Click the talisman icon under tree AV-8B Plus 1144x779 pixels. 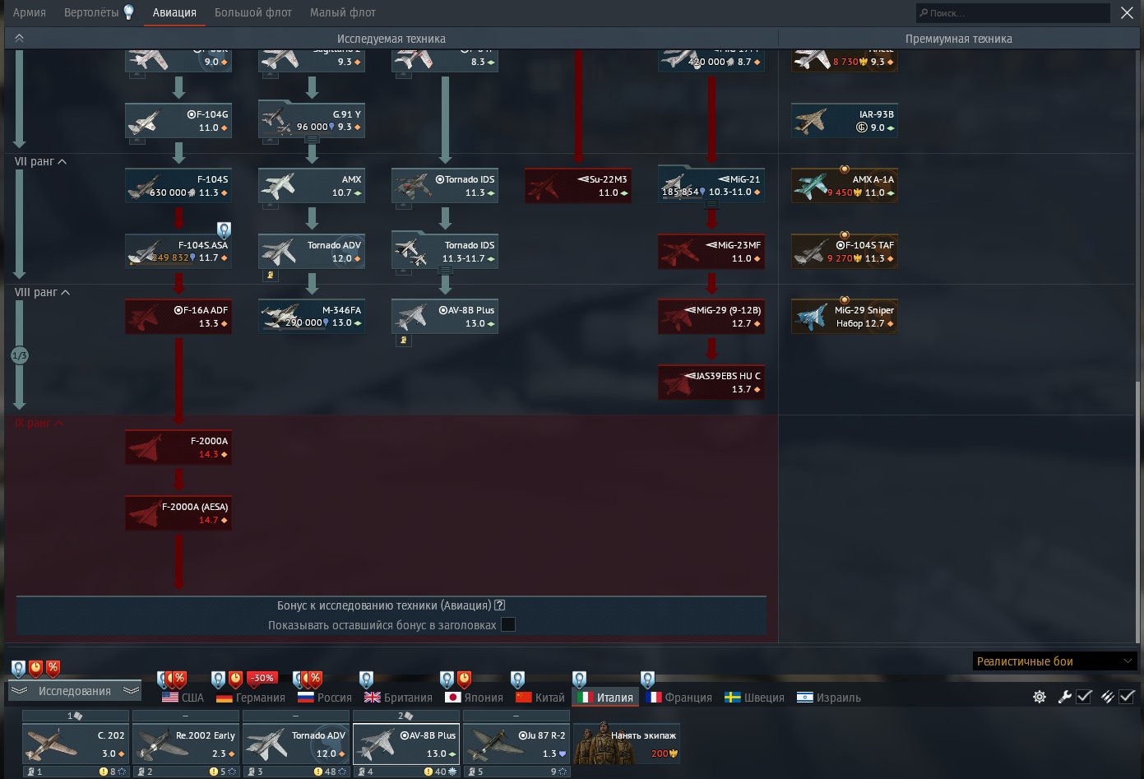point(402,341)
